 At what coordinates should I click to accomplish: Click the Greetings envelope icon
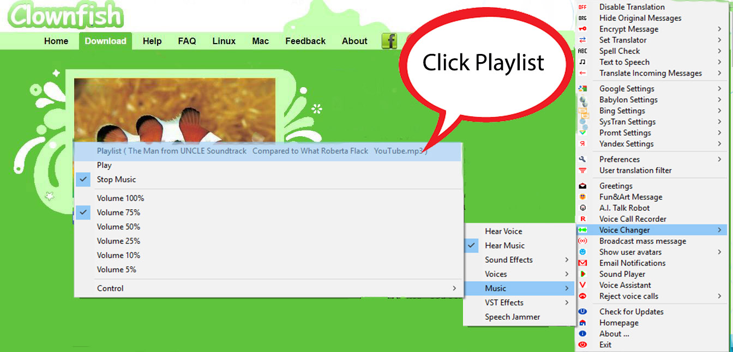point(582,186)
